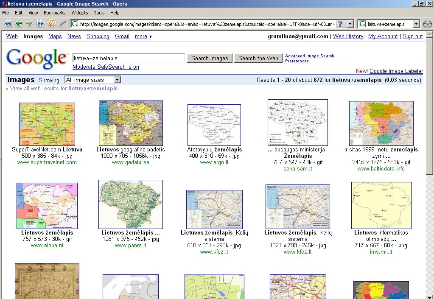Open the 'All image sizes' dropdown

coord(118,80)
